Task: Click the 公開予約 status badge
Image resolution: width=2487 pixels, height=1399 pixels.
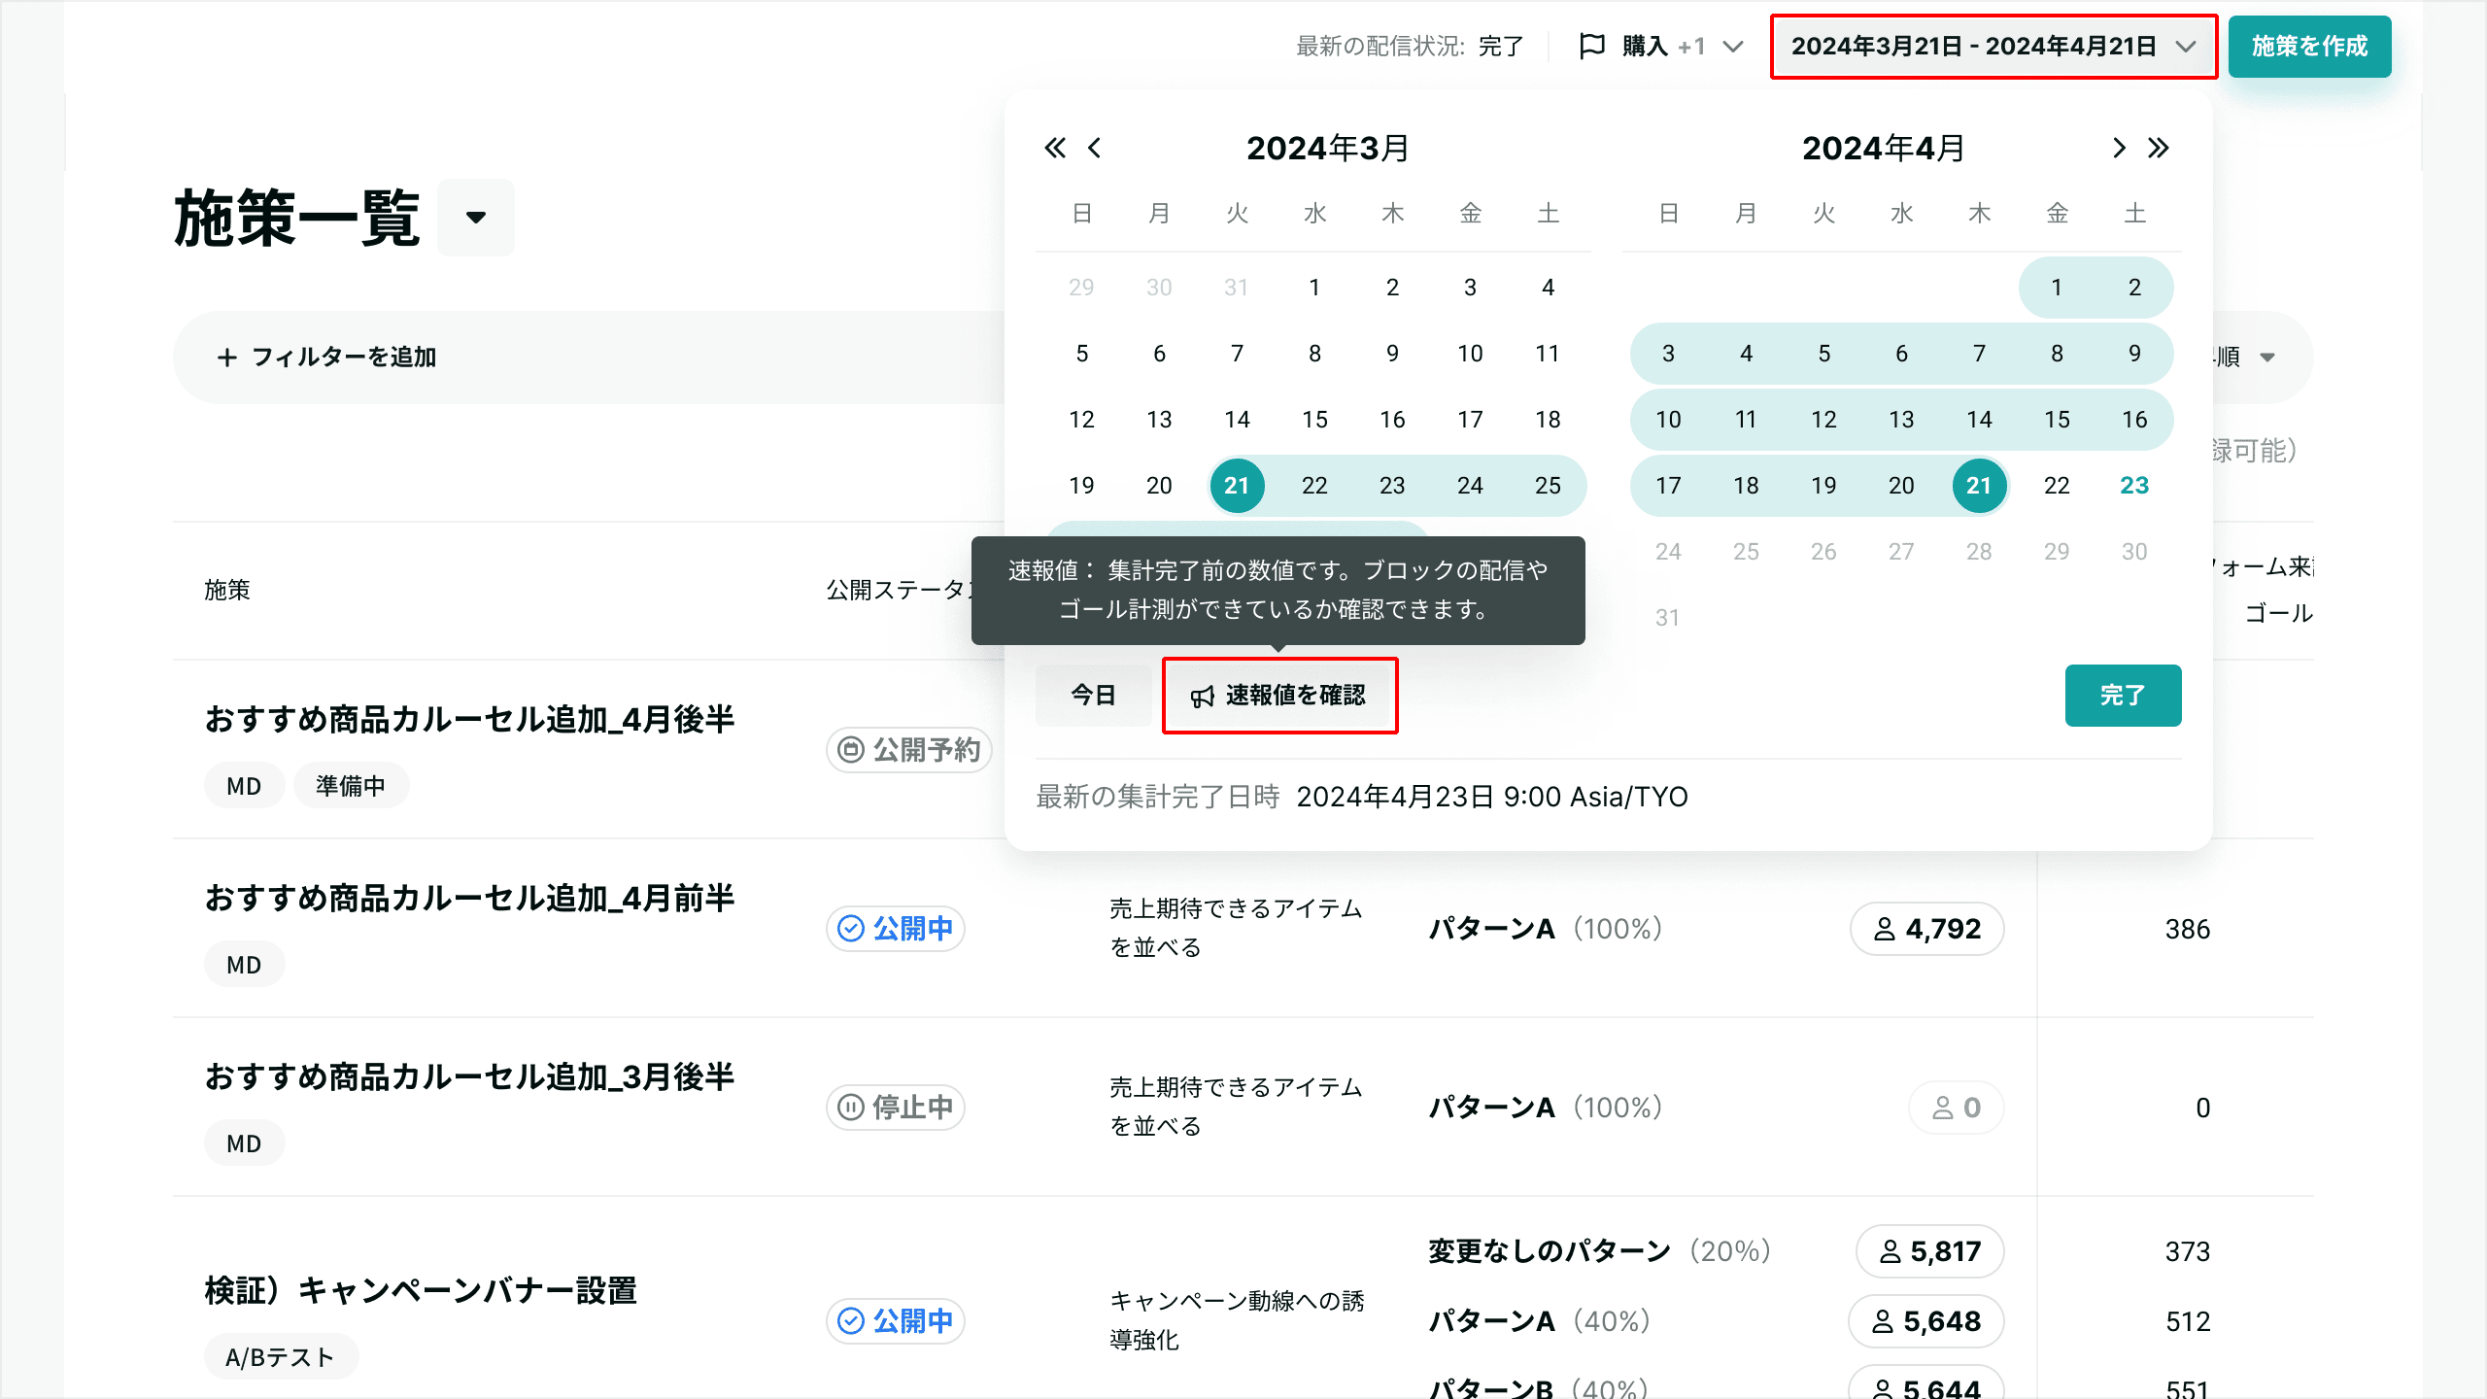Action: (909, 750)
